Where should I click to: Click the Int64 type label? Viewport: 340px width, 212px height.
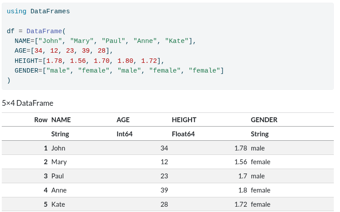(125, 134)
